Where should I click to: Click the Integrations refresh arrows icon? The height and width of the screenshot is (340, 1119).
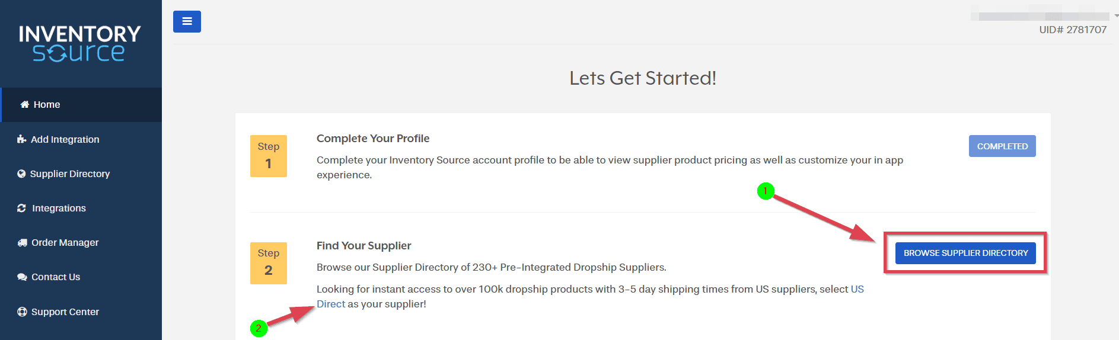tap(22, 208)
